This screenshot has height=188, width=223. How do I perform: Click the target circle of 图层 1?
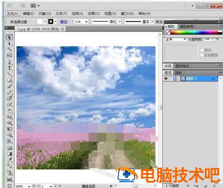click(x=213, y=79)
